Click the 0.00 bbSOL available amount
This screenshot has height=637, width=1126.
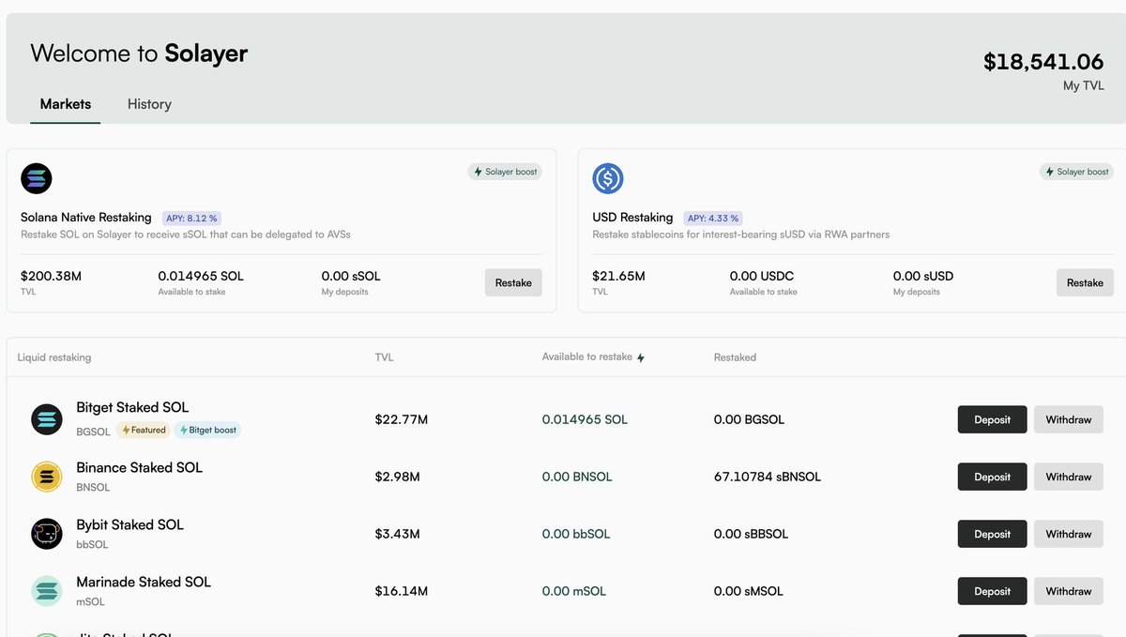[x=576, y=534]
